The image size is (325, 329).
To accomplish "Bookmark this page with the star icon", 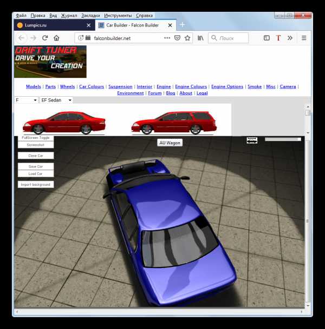I will 187,38.
